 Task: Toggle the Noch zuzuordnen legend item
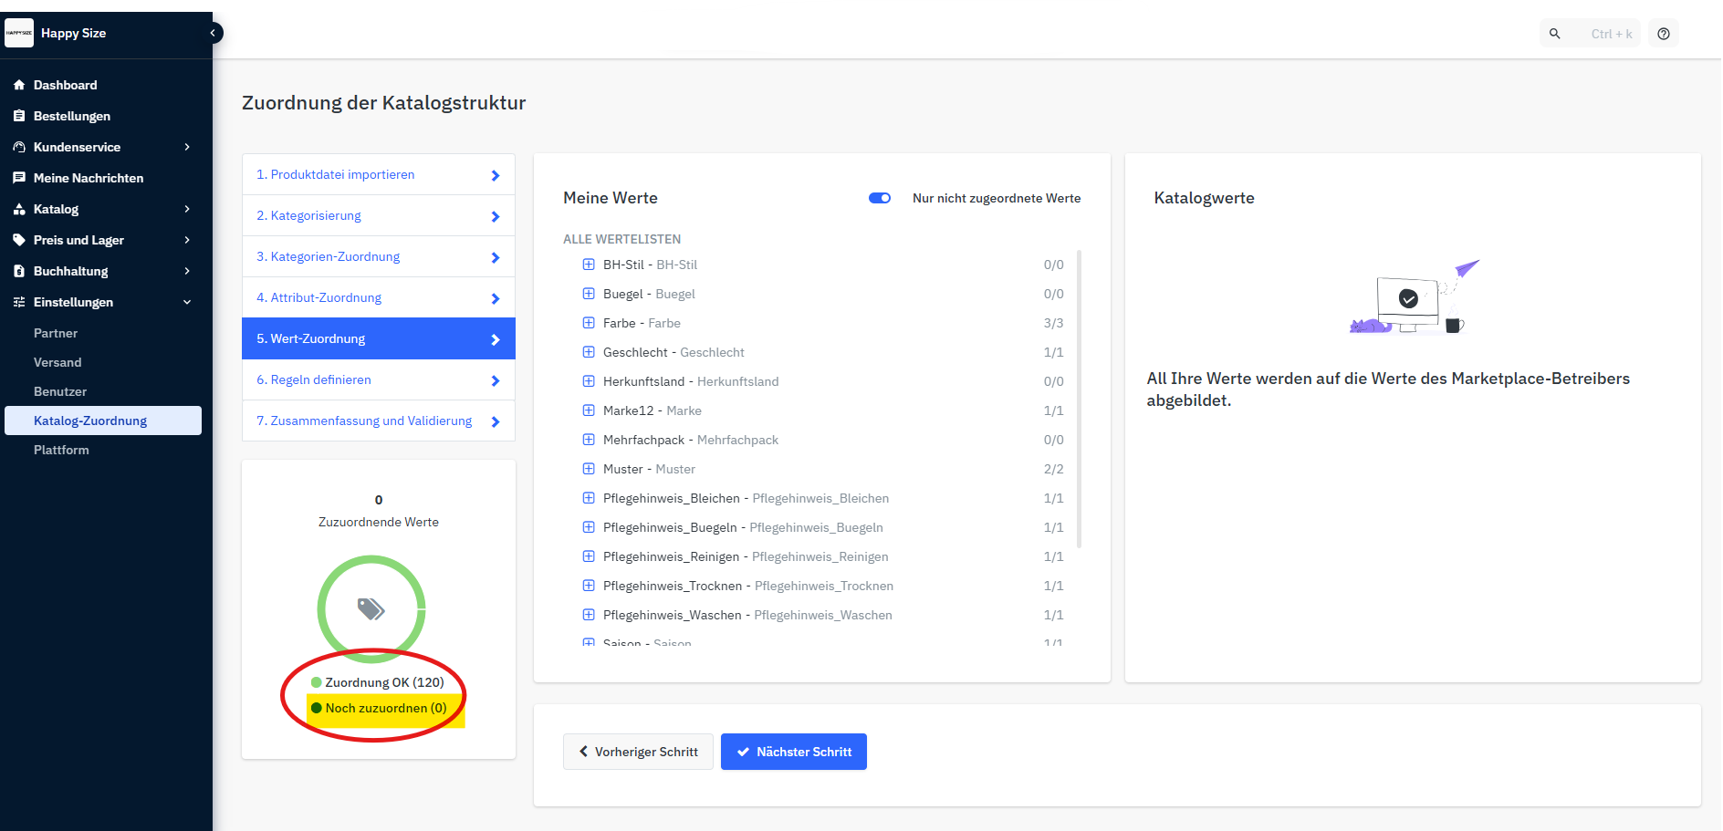point(379,708)
